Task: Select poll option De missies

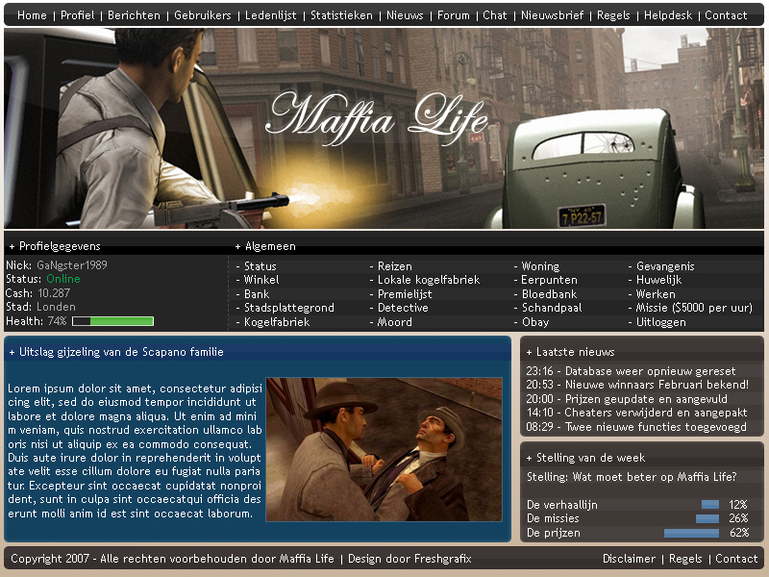Action: [553, 518]
